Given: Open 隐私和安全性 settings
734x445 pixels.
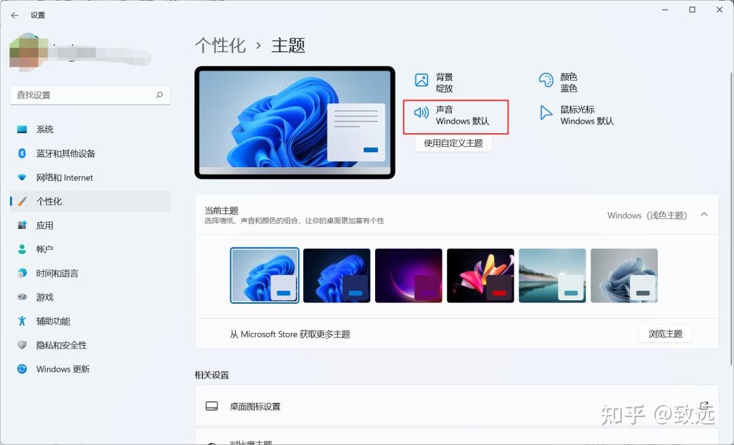Looking at the screenshot, I should [x=90, y=345].
